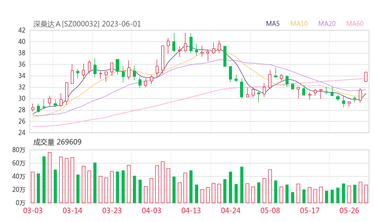The width and height of the screenshot is (374, 222).
Task: Click the 04-03 date axis label
Action: pyautogui.click(x=152, y=210)
